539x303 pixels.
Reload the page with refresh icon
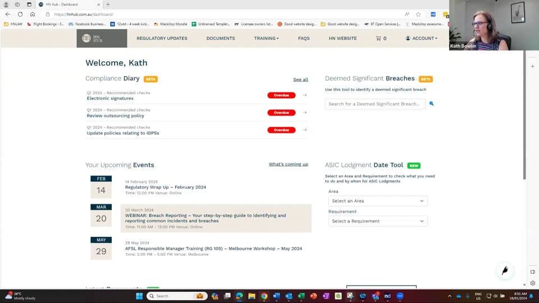click(x=20, y=15)
